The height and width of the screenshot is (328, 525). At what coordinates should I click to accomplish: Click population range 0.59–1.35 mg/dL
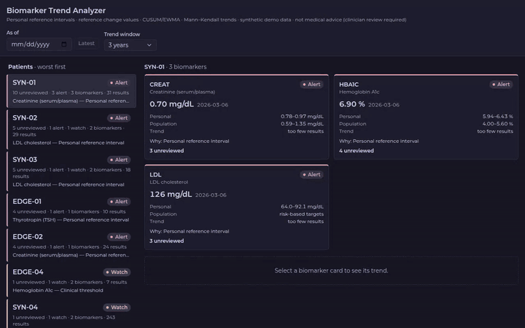(x=302, y=124)
